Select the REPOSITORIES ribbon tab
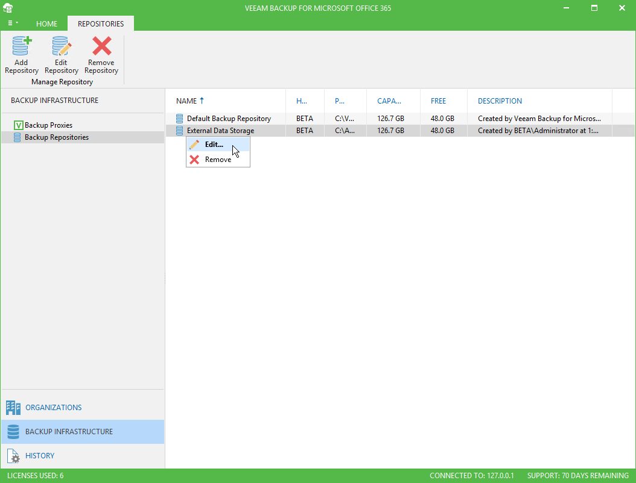Viewport: 636px width, 483px height. pyautogui.click(x=101, y=24)
